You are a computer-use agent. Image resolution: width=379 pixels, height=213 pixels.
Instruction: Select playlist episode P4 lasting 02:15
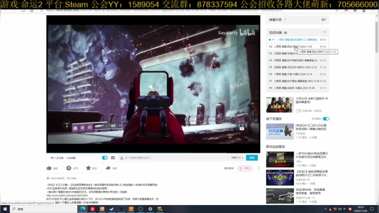tap(297, 60)
